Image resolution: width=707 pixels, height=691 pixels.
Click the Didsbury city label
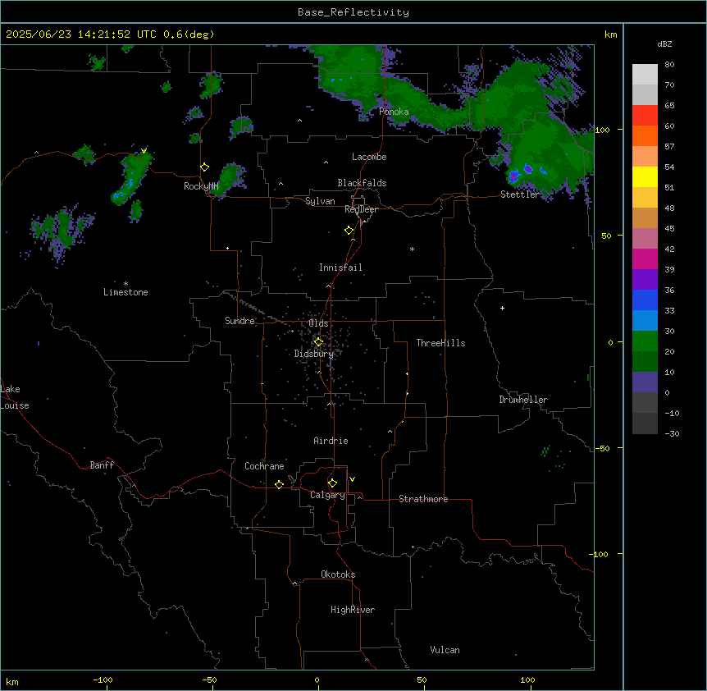(x=314, y=354)
